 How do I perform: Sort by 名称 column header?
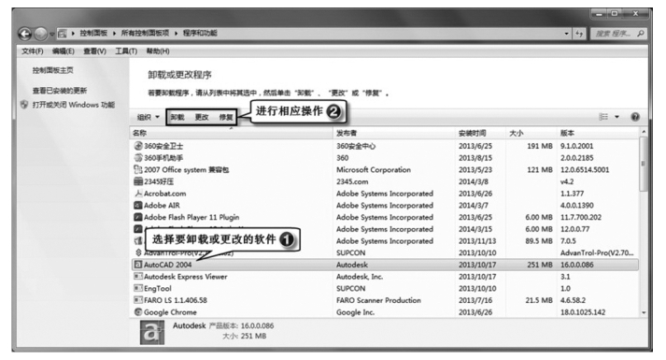(232, 133)
